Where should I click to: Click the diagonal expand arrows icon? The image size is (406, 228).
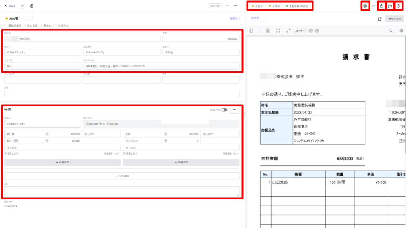[x=288, y=30]
